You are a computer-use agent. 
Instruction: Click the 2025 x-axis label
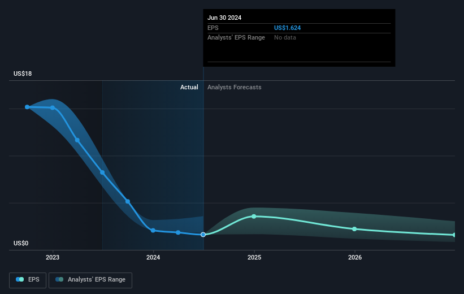[254, 257]
